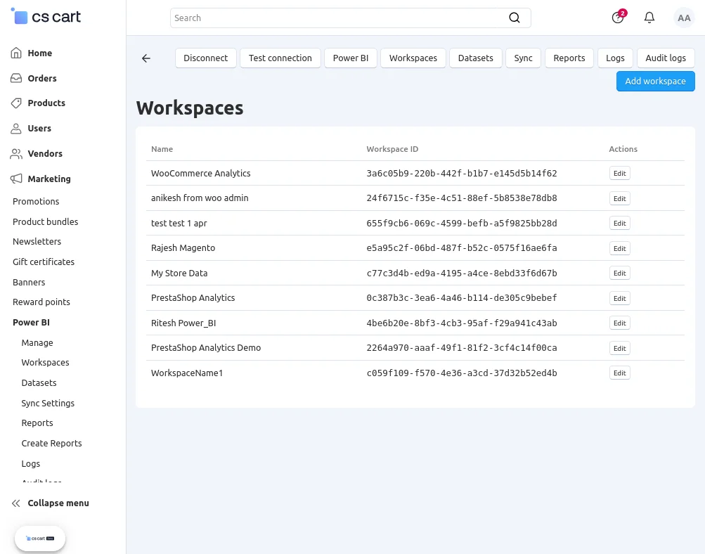Open Gift certificates submenu link
Viewport: 705px width, 554px height.
click(x=44, y=262)
